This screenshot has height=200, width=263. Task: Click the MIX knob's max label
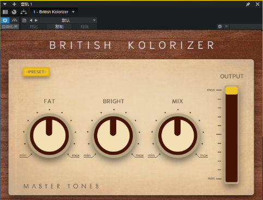(204, 155)
